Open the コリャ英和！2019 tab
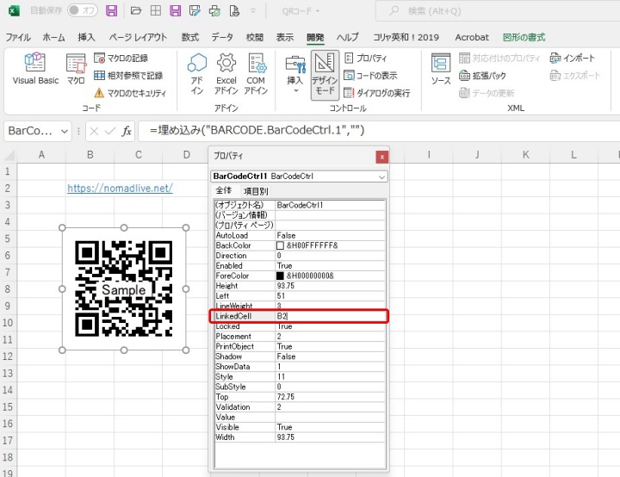This screenshot has width=620, height=477. point(406,37)
